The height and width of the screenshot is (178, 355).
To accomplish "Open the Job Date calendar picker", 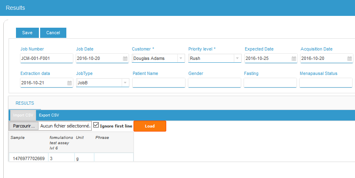I will point(125,59).
